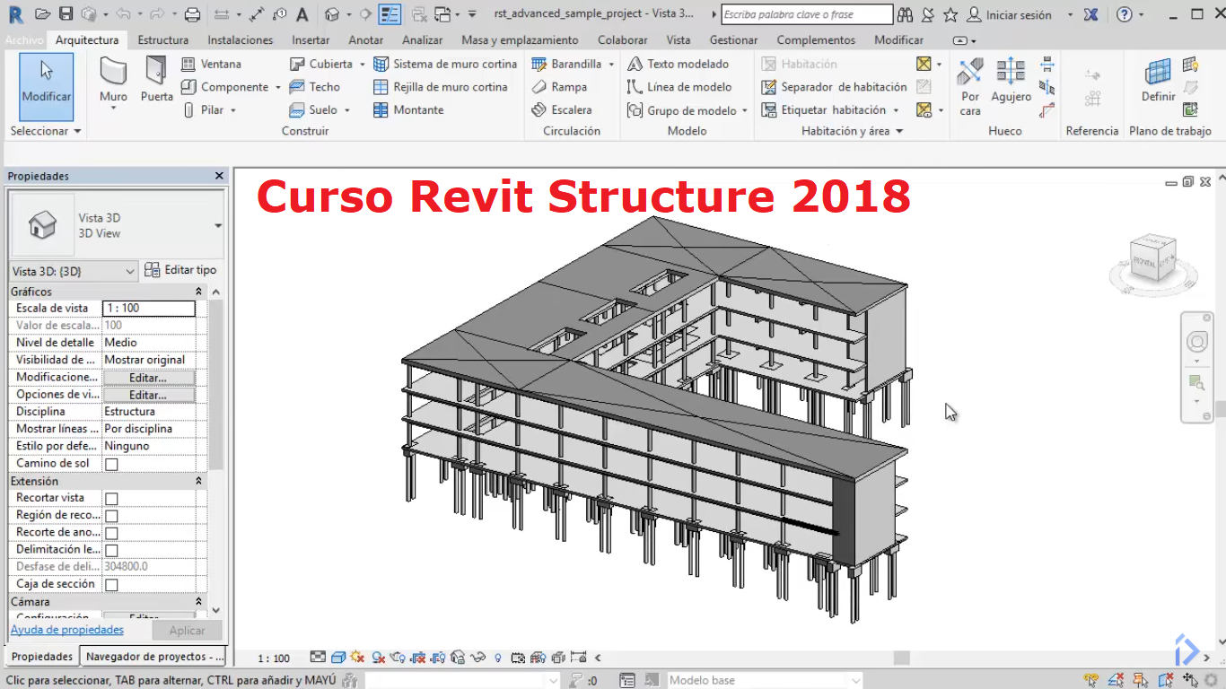Select the Muro tool
1226x689 pixels.
[112, 81]
